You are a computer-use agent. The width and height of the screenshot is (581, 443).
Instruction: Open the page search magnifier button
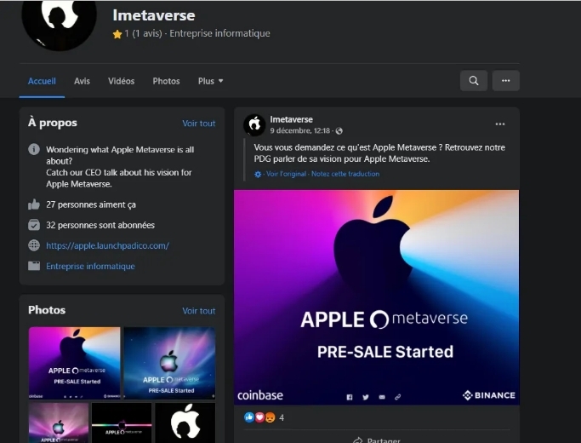(x=474, y=81)
